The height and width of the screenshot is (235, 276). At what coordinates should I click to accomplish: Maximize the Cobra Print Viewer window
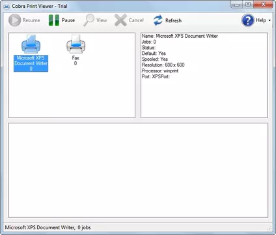click(x=248, y=5)
